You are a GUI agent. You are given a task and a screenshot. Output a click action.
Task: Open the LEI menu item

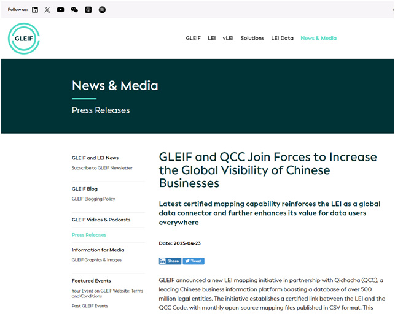pos(211,38)
